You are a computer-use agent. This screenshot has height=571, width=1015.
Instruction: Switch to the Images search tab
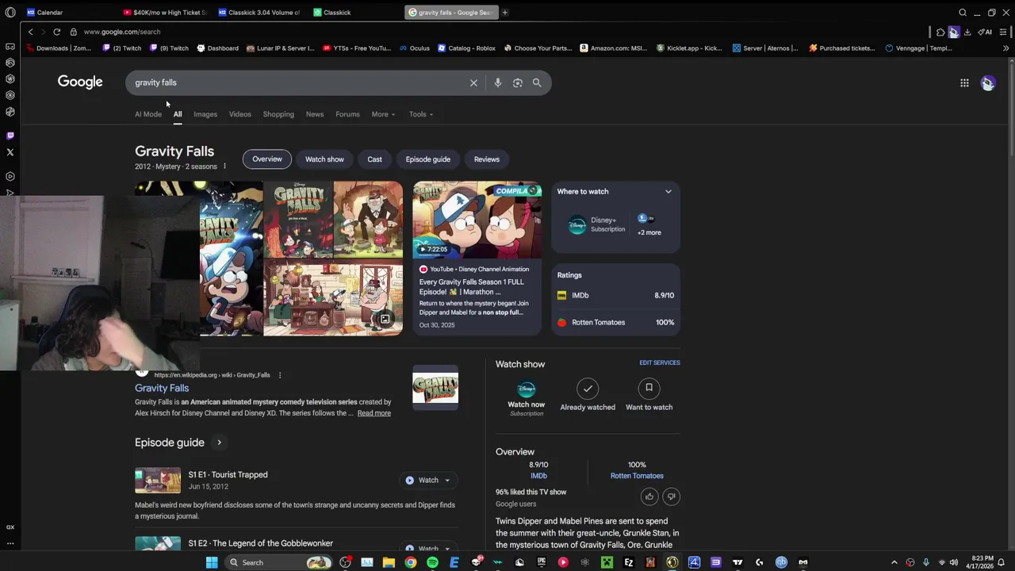(205, 114)
